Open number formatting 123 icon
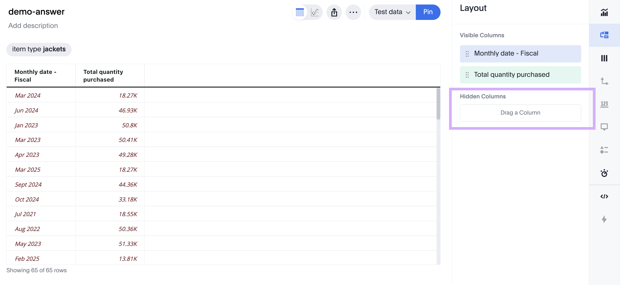The image size is (620, 285). tap(604, 104)
